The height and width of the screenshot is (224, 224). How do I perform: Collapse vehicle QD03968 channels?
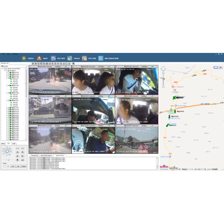pyautogui.click(x=7, y=93)
